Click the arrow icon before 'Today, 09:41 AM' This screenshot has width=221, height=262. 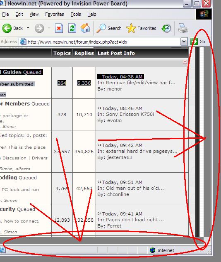click(99, 213)
